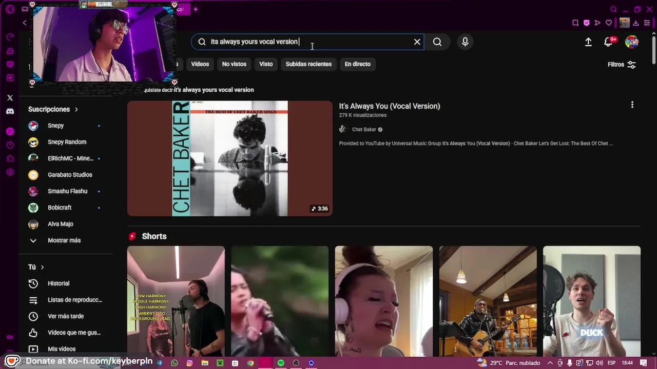657x369 pixels.
Task: Open the browser sidebar settings gear icon
Action: click(10, 172)
